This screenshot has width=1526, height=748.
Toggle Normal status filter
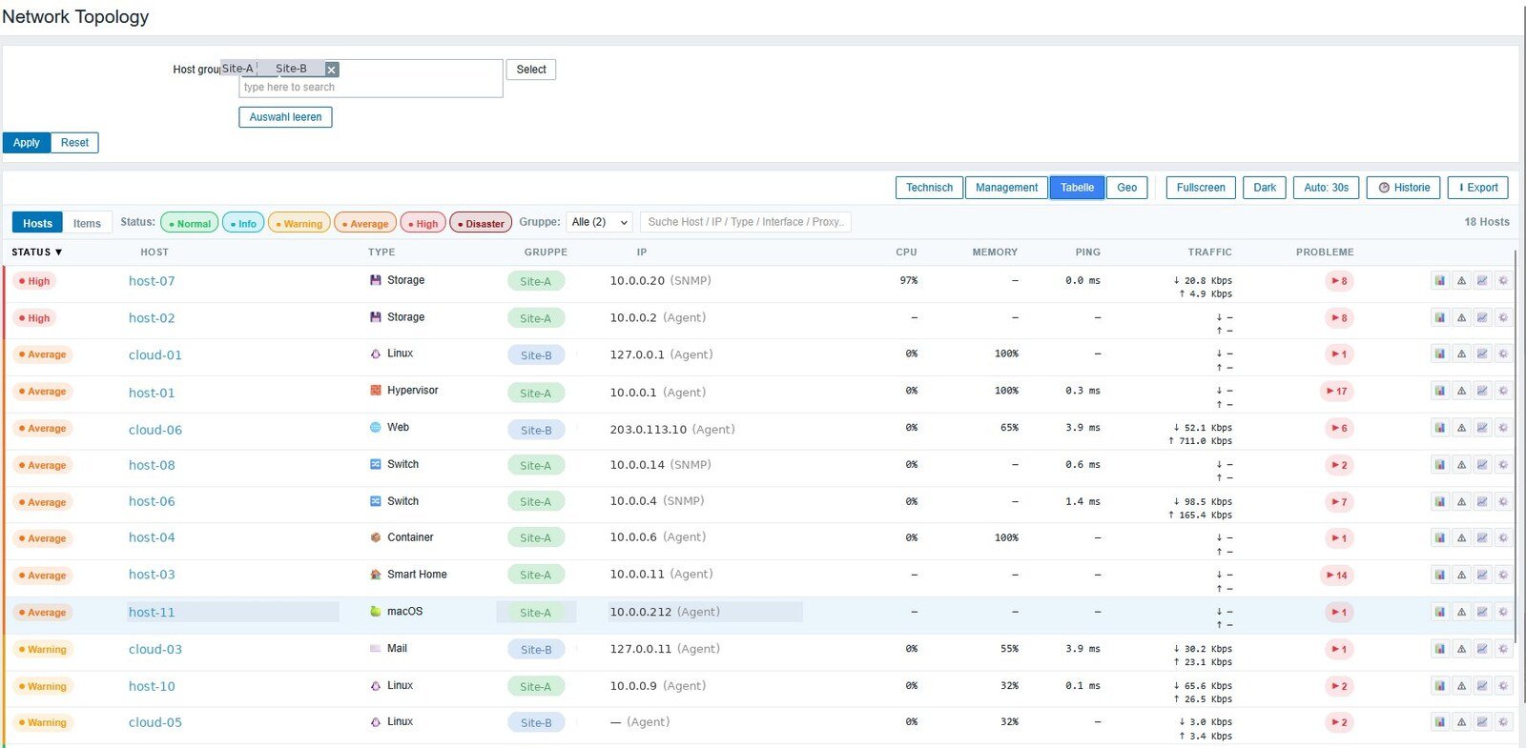coord(190,223)
